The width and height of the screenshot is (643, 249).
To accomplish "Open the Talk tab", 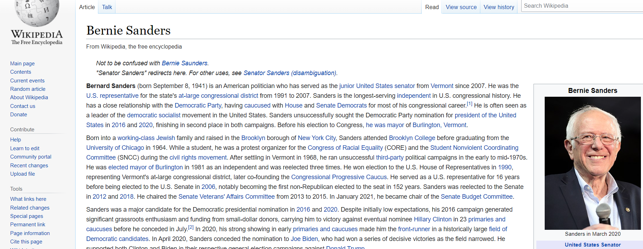I will click(107, 7).
